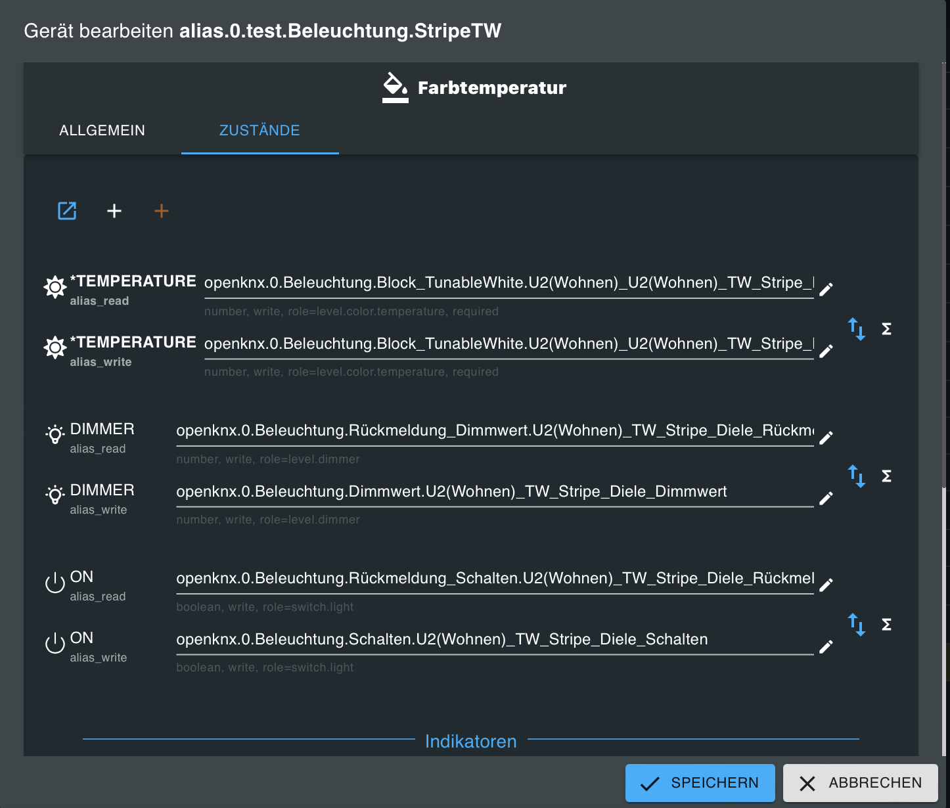
Task: Edit ON alias_read state ID pencil
Action: click(826, 585)
